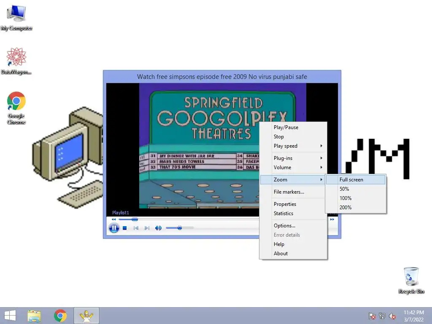Open the taskbar clock showing 11:42 PM
The height and width of the screenshot is (324, 432).
(x=414, y=316)
